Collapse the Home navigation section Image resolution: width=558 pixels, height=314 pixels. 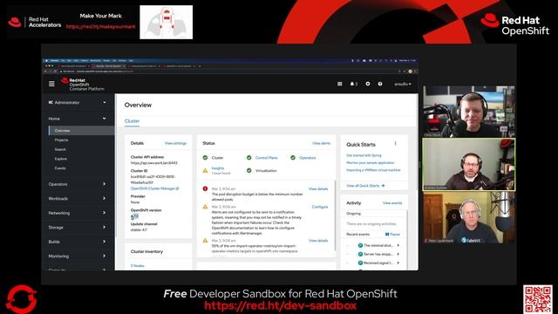(78, 119)
